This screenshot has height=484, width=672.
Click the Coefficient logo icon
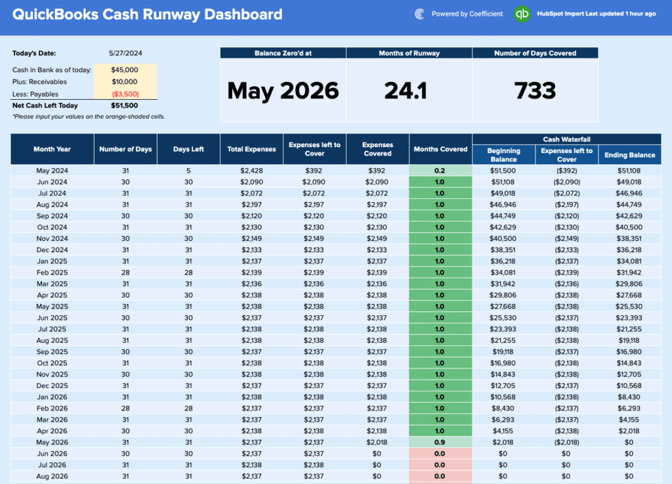point(419,14)
